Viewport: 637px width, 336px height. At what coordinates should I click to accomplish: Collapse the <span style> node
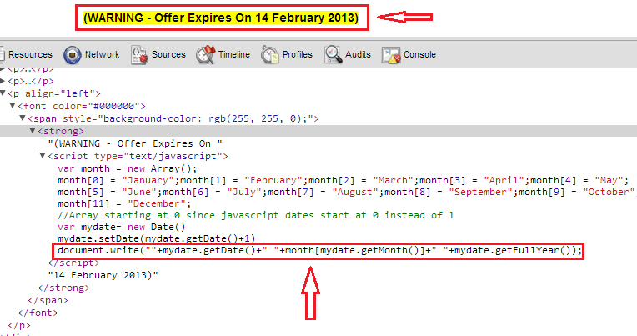[x=23, y=118]
